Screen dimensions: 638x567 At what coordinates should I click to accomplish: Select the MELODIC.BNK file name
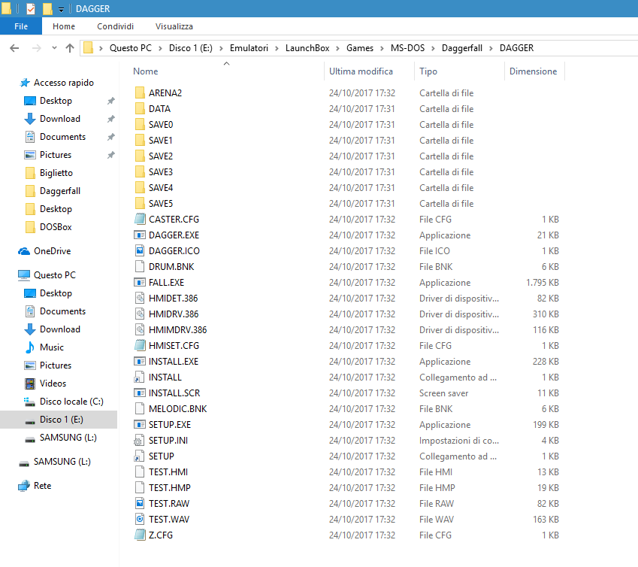coord(178,408)
